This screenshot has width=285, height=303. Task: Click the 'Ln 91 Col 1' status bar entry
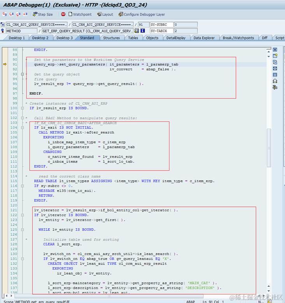coord(213,301)
